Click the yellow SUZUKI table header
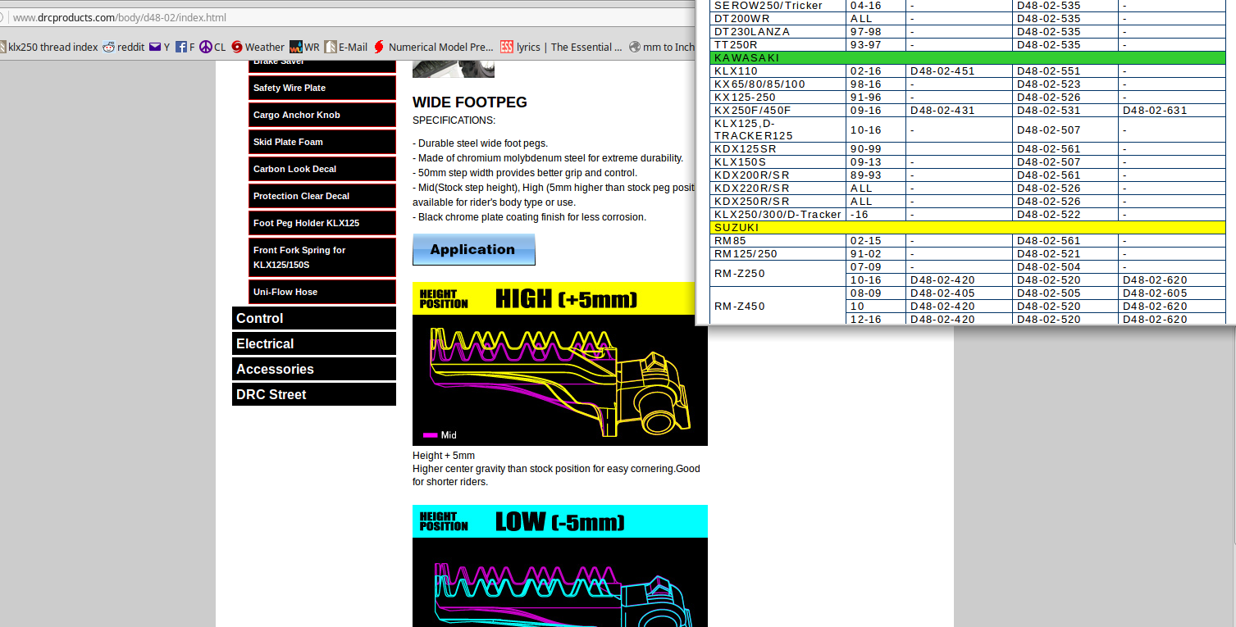1236x627 pixels. (x=967, y=227)
